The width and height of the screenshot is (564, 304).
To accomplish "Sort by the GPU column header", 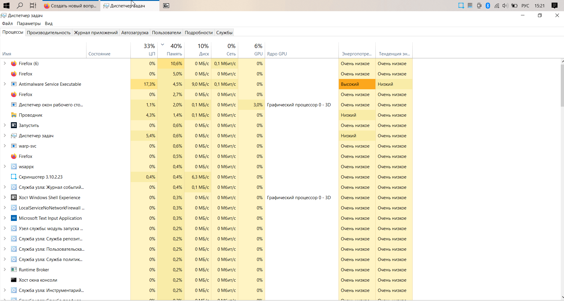I will point(251,50).
